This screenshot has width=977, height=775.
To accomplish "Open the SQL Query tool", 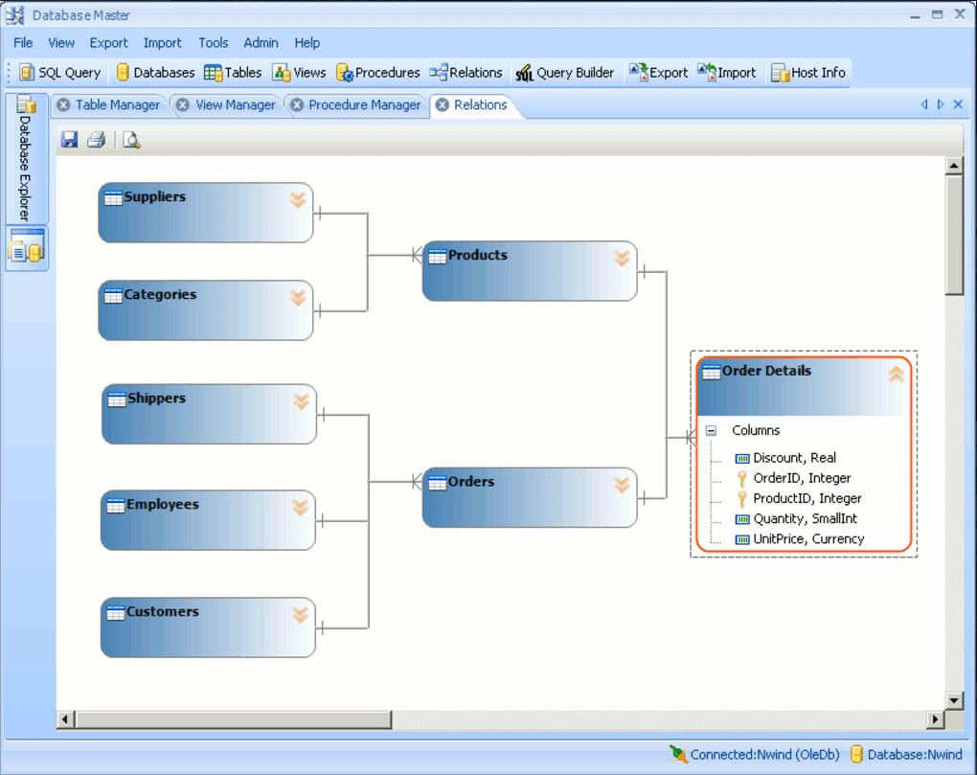I will 59,73.
